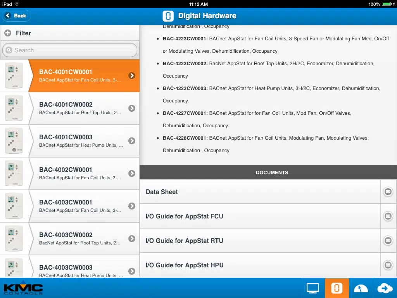Tap the Back button
The height and width of the screenshot is (298, 397).
coord(16,16)
